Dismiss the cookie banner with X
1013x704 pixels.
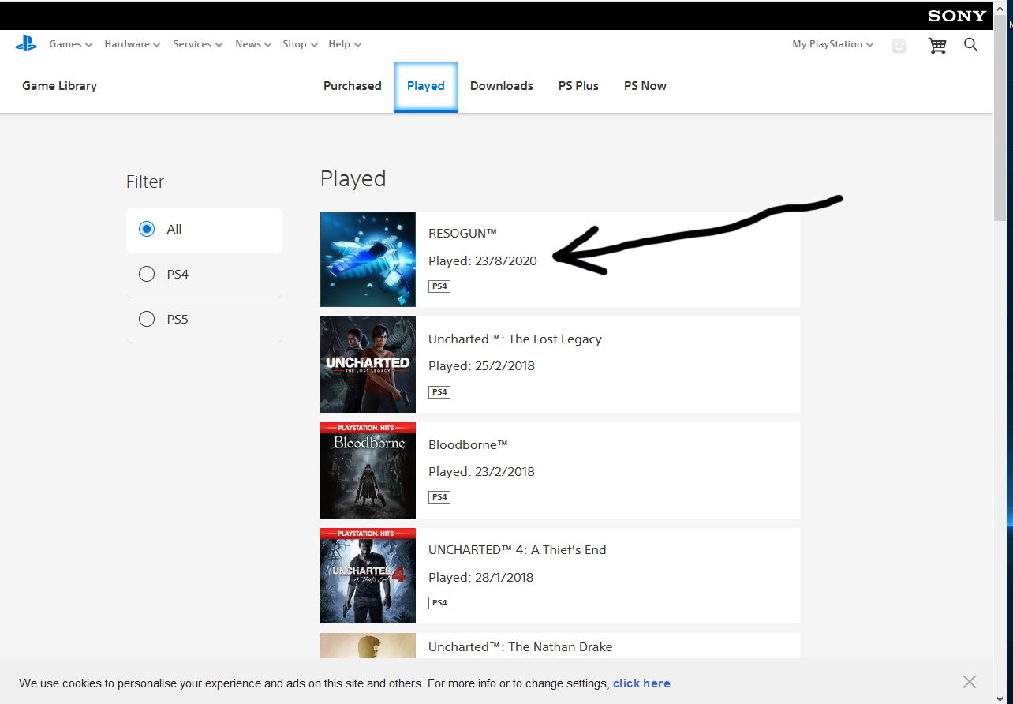coord(970,682)
